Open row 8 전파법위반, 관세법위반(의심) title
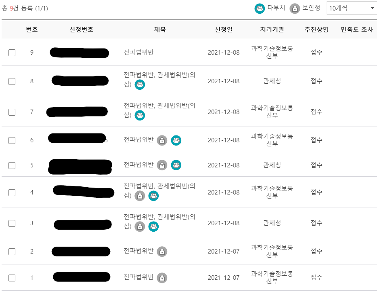Screen dimensions: 386x298 (159, 74)
